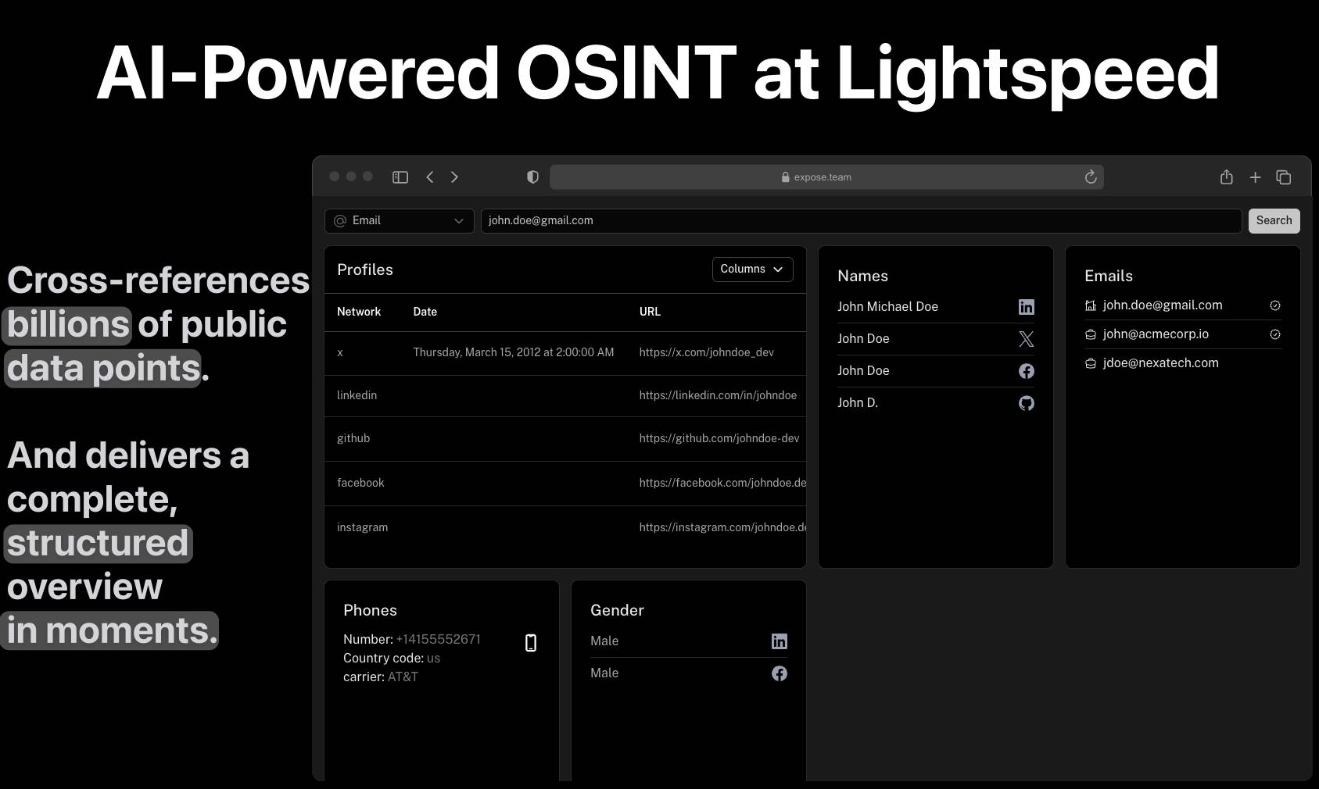Click LinkedIn icon next to John Michael Doe

pyautogui.click(x=1026, y=307)
